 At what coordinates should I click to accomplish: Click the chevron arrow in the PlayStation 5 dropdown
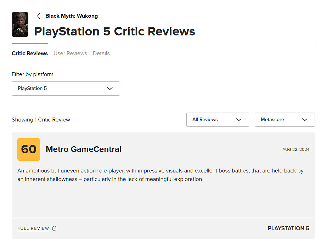click(110, 89)
